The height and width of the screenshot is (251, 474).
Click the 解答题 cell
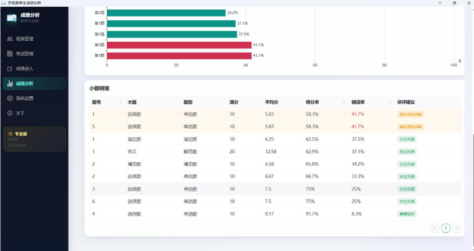(x=190, y=152)
